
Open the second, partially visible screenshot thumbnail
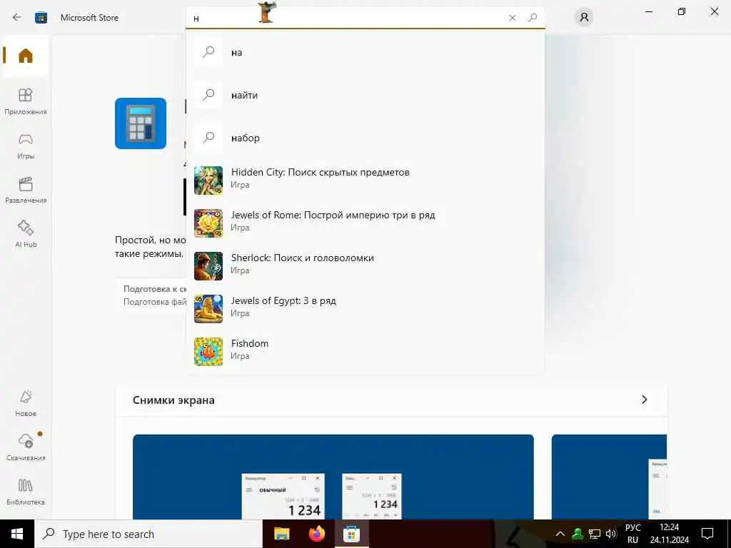tap(609, 477)
